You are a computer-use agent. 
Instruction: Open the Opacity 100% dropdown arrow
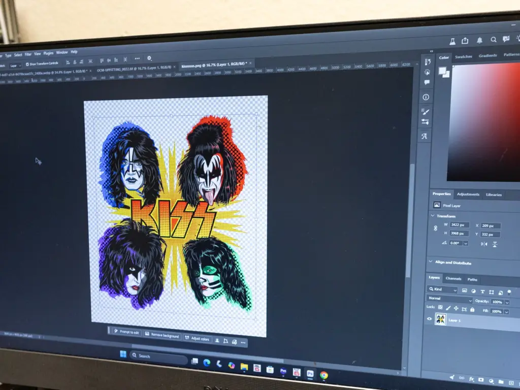point(507,303)
